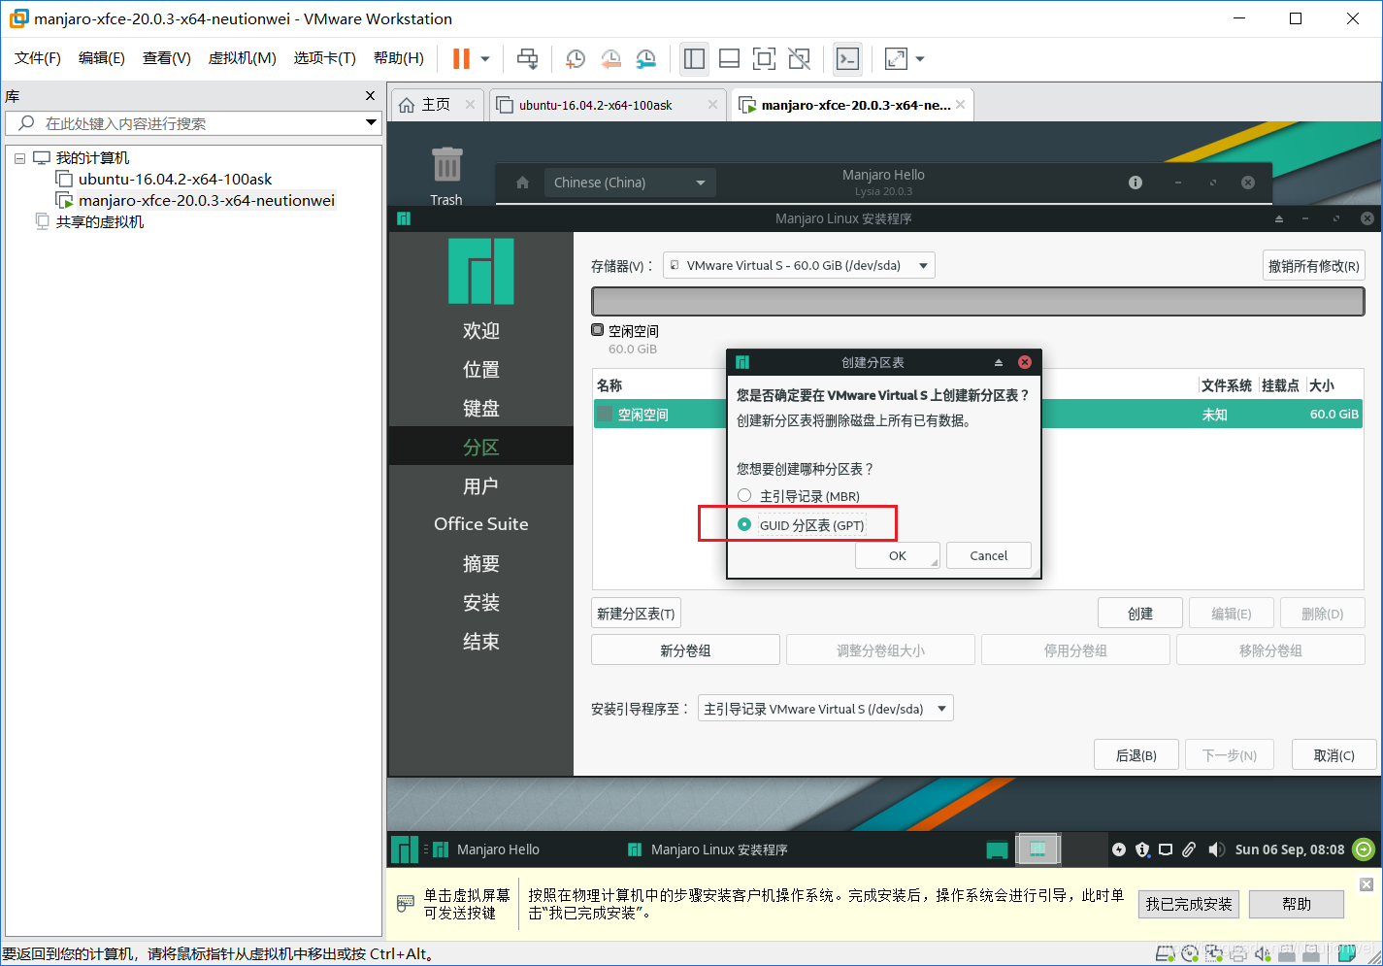The width and height of the screenshot is (1383, 966).
Task: Click the info icon in Manjaro Hello
Action: tap(1136, 183)
